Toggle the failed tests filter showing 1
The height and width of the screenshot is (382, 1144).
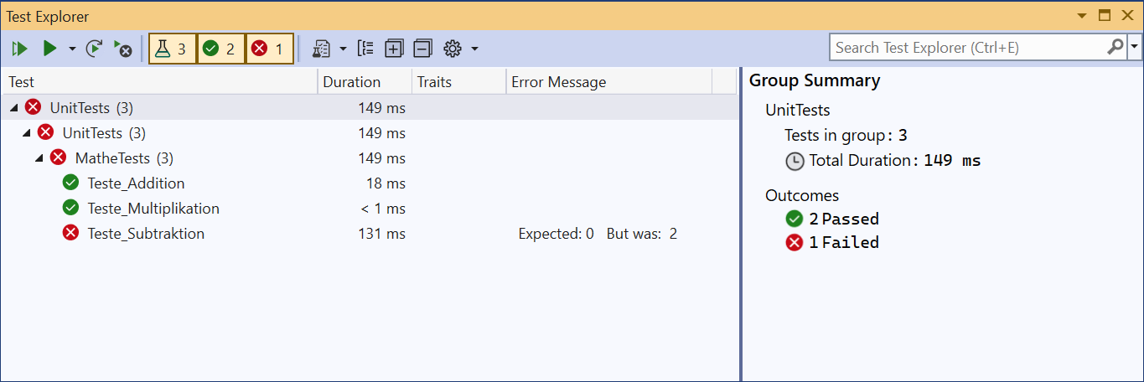[270, 49]
